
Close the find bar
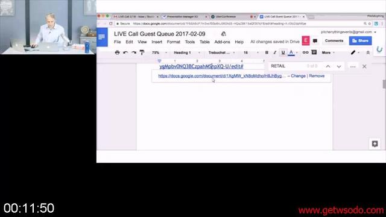(x=364, y=66)
